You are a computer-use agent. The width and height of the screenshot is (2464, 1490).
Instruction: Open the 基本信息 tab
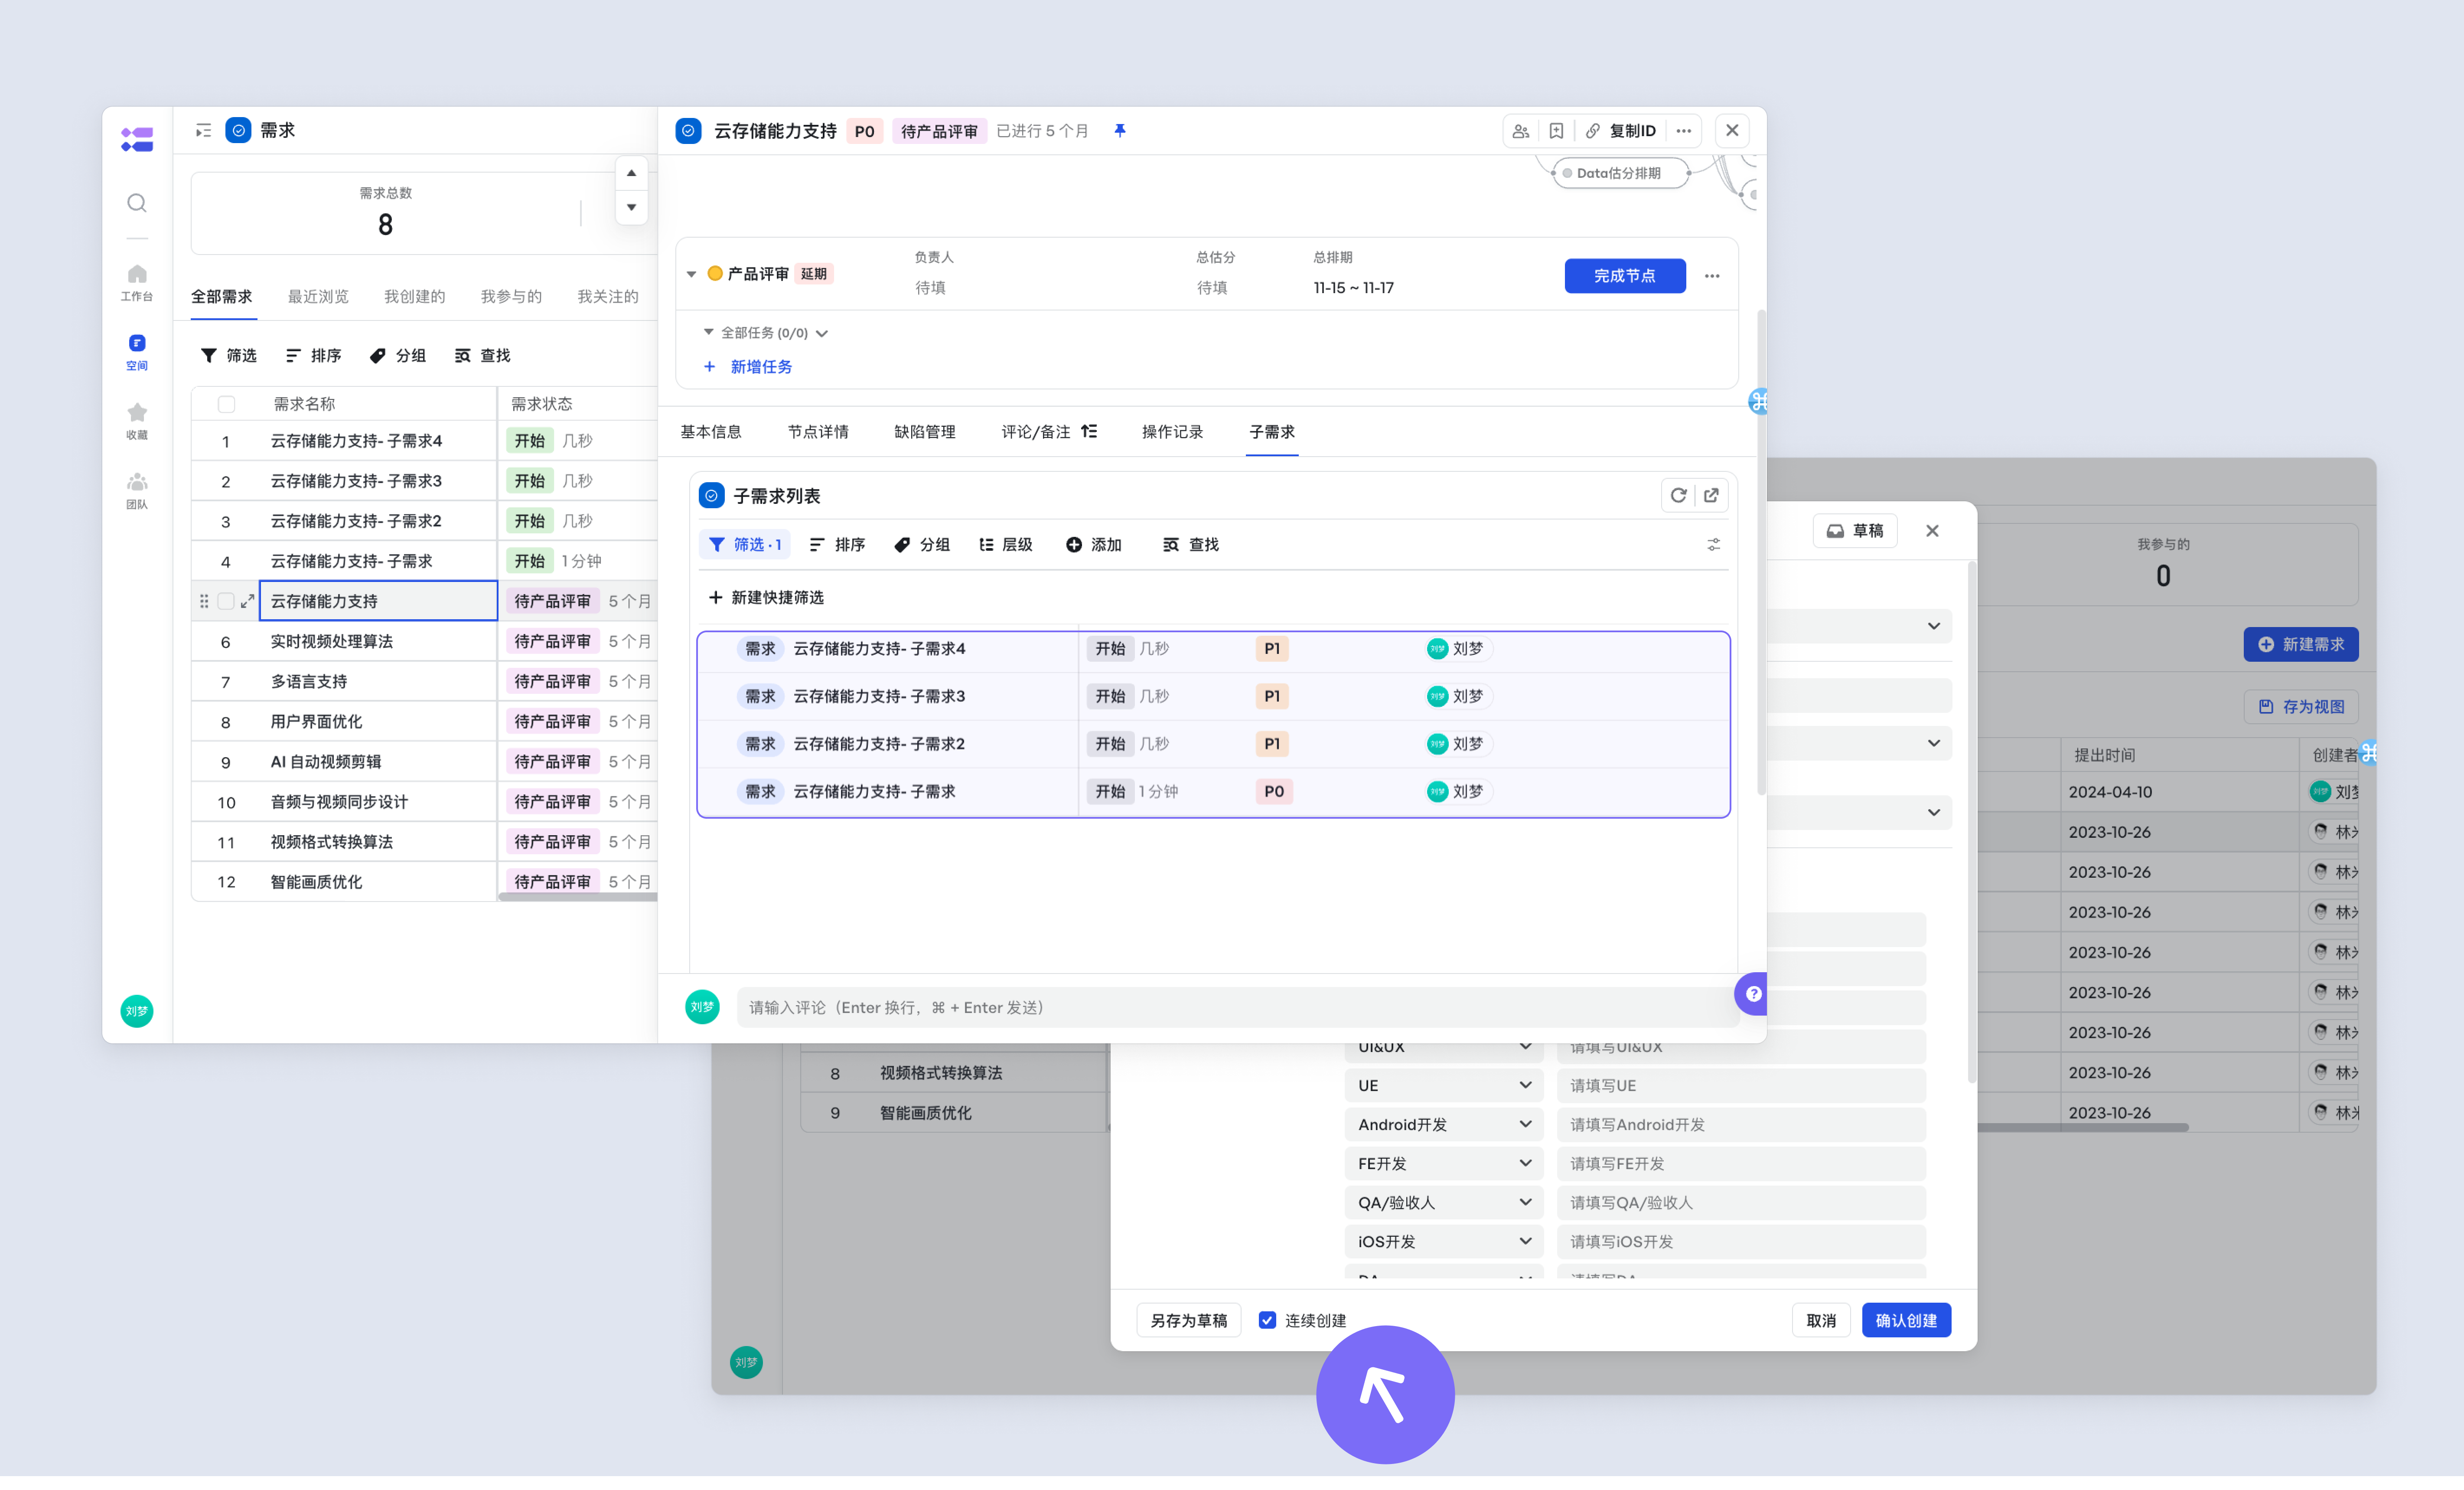coord(711,432)
